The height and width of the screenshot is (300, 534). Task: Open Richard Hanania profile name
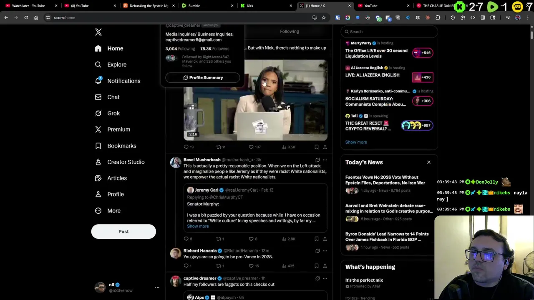(200, 251)
